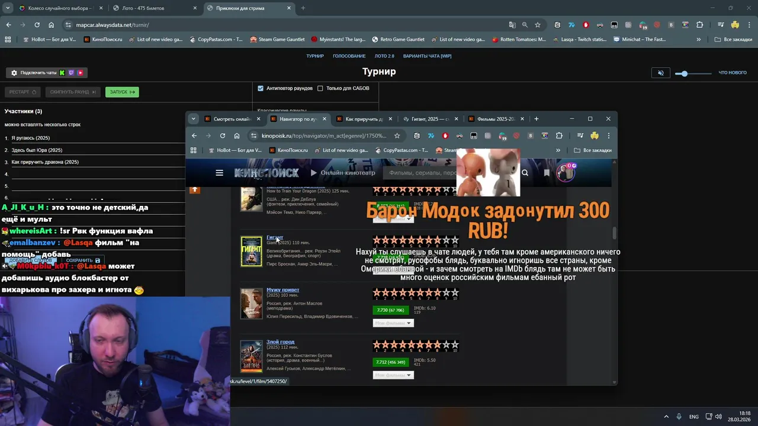This screenshot has height=426, width=758.
Task: Click Kinopoisk search field
Action: coord(450,173)
